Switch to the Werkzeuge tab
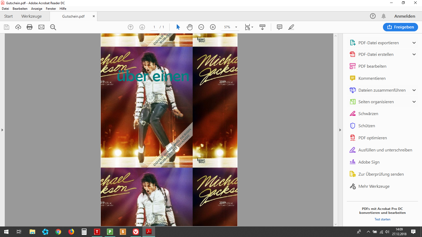The image size is (422, 237). tap(31, 16)
